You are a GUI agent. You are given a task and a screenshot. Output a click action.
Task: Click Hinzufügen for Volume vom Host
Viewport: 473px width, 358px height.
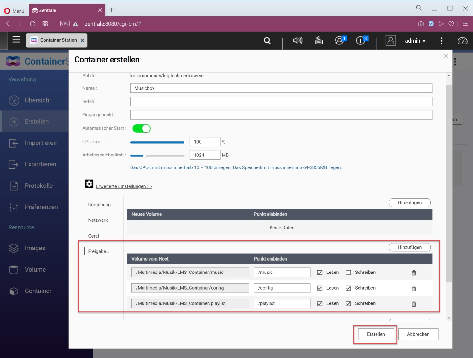pyautogui.click(x=410, y=247)
